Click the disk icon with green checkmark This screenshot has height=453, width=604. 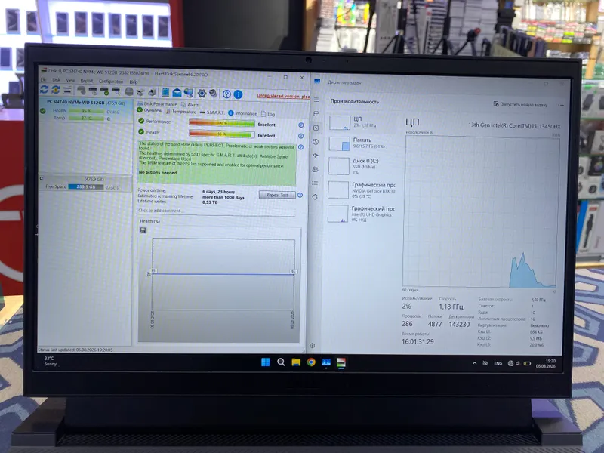tap(105, 91)
